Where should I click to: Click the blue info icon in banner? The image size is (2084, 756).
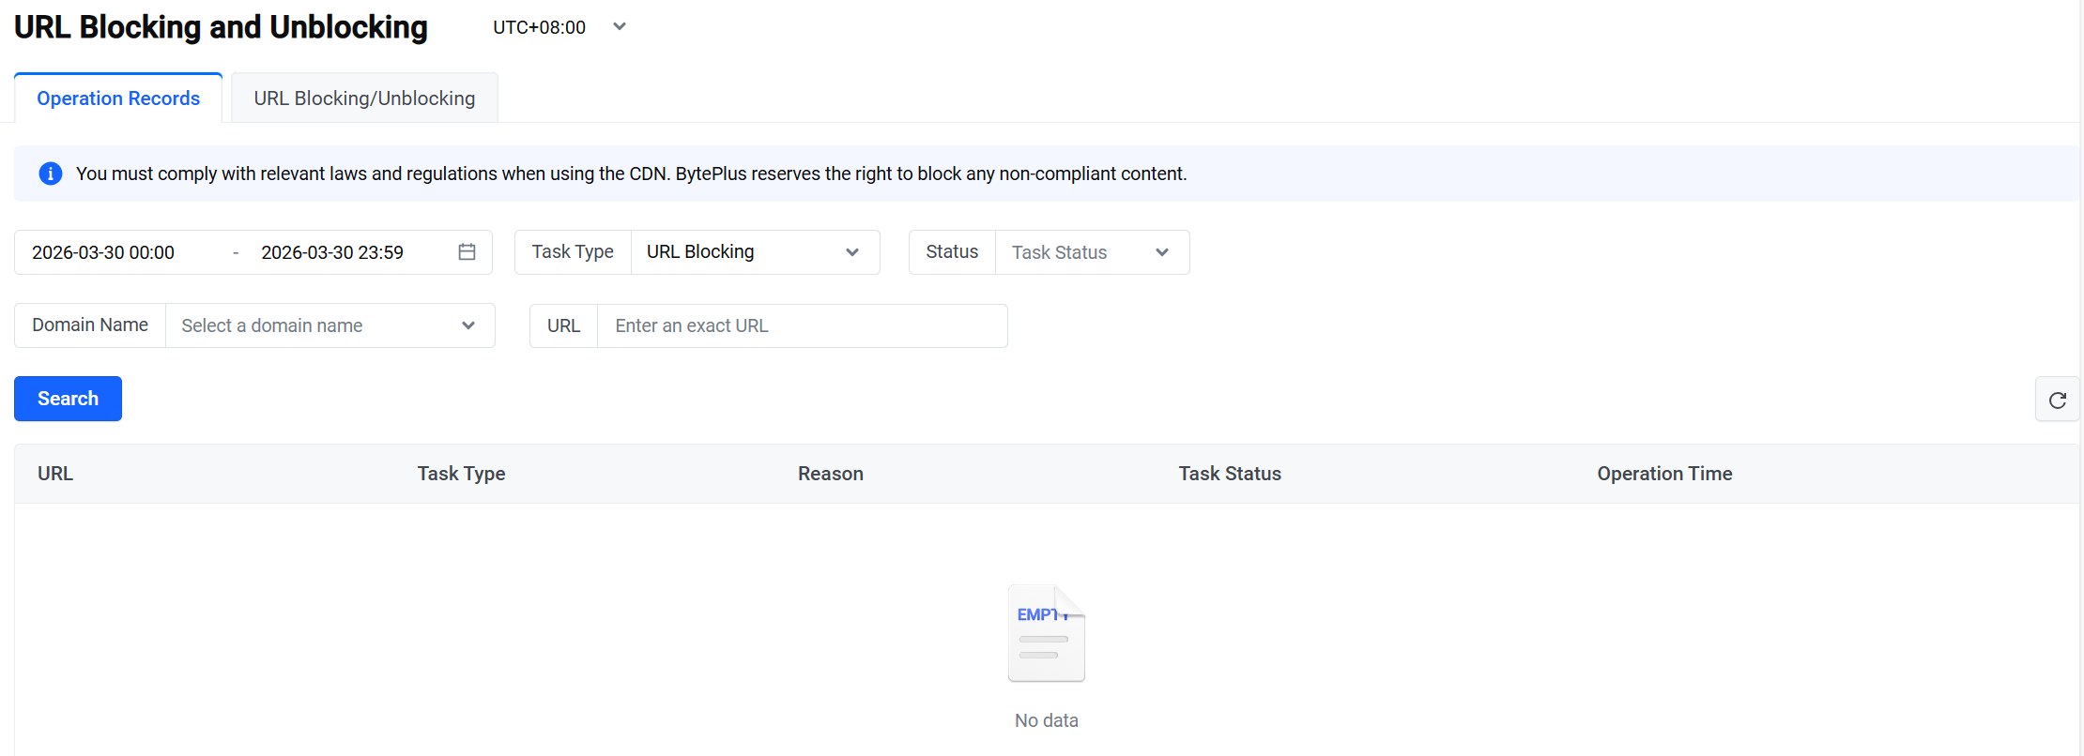coord(51,174)
